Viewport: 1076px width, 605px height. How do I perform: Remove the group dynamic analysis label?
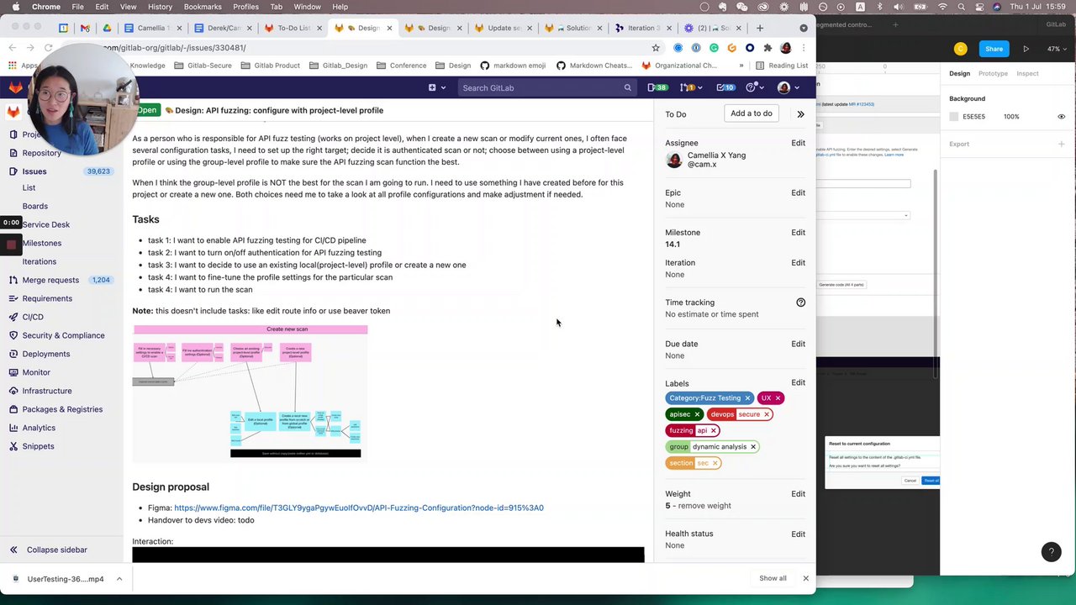(x=753, y=447)
